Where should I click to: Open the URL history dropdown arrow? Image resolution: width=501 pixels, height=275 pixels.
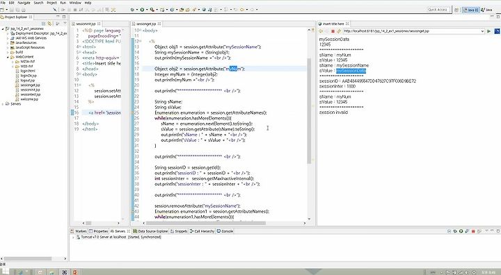(x=482, y=31)
